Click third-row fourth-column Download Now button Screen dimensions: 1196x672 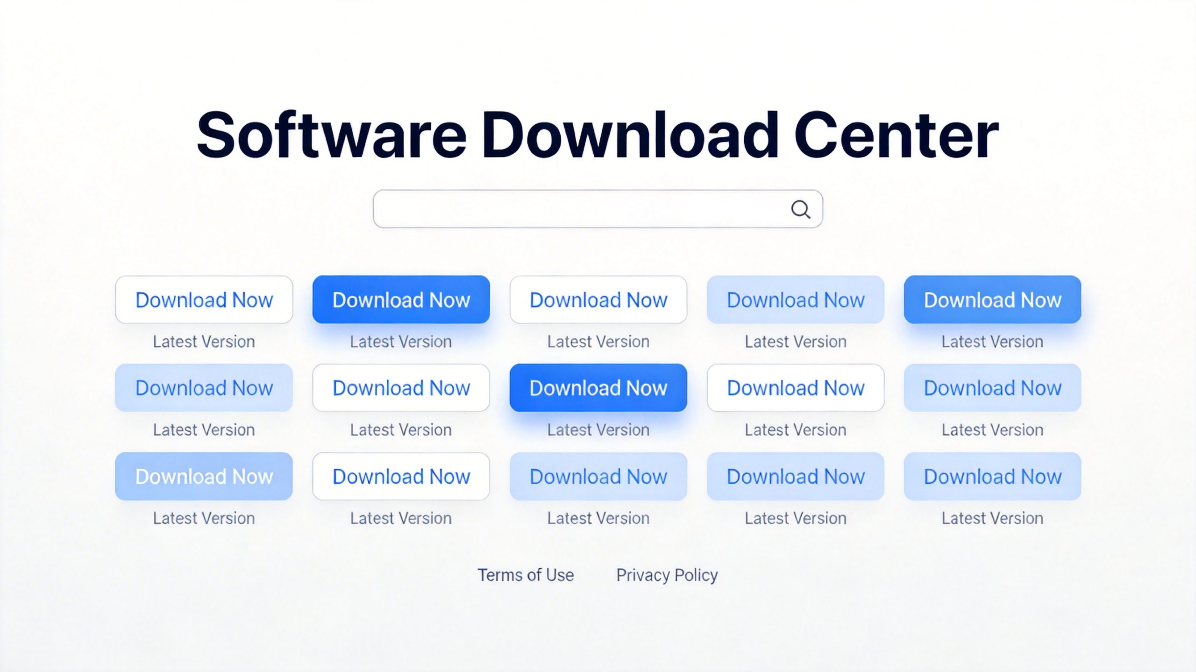796,476
